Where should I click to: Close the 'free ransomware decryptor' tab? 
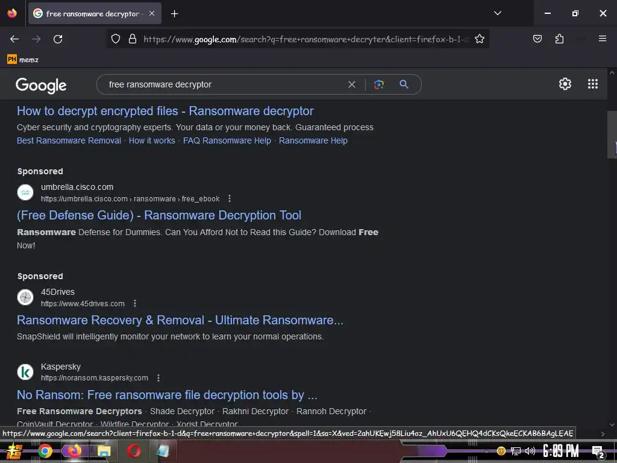pyautogui.click(x=152, y=13)
